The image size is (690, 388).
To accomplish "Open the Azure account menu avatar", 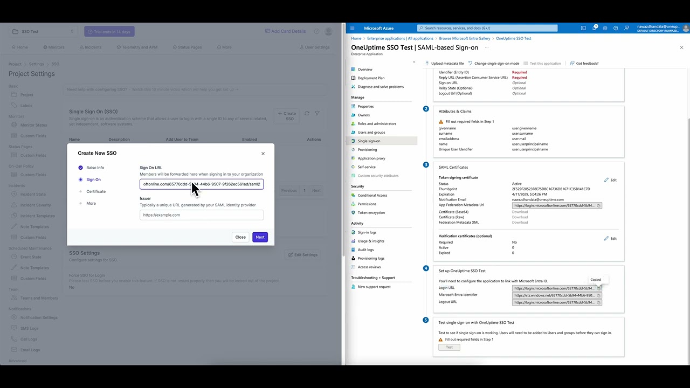I will [x=685, y=28].
